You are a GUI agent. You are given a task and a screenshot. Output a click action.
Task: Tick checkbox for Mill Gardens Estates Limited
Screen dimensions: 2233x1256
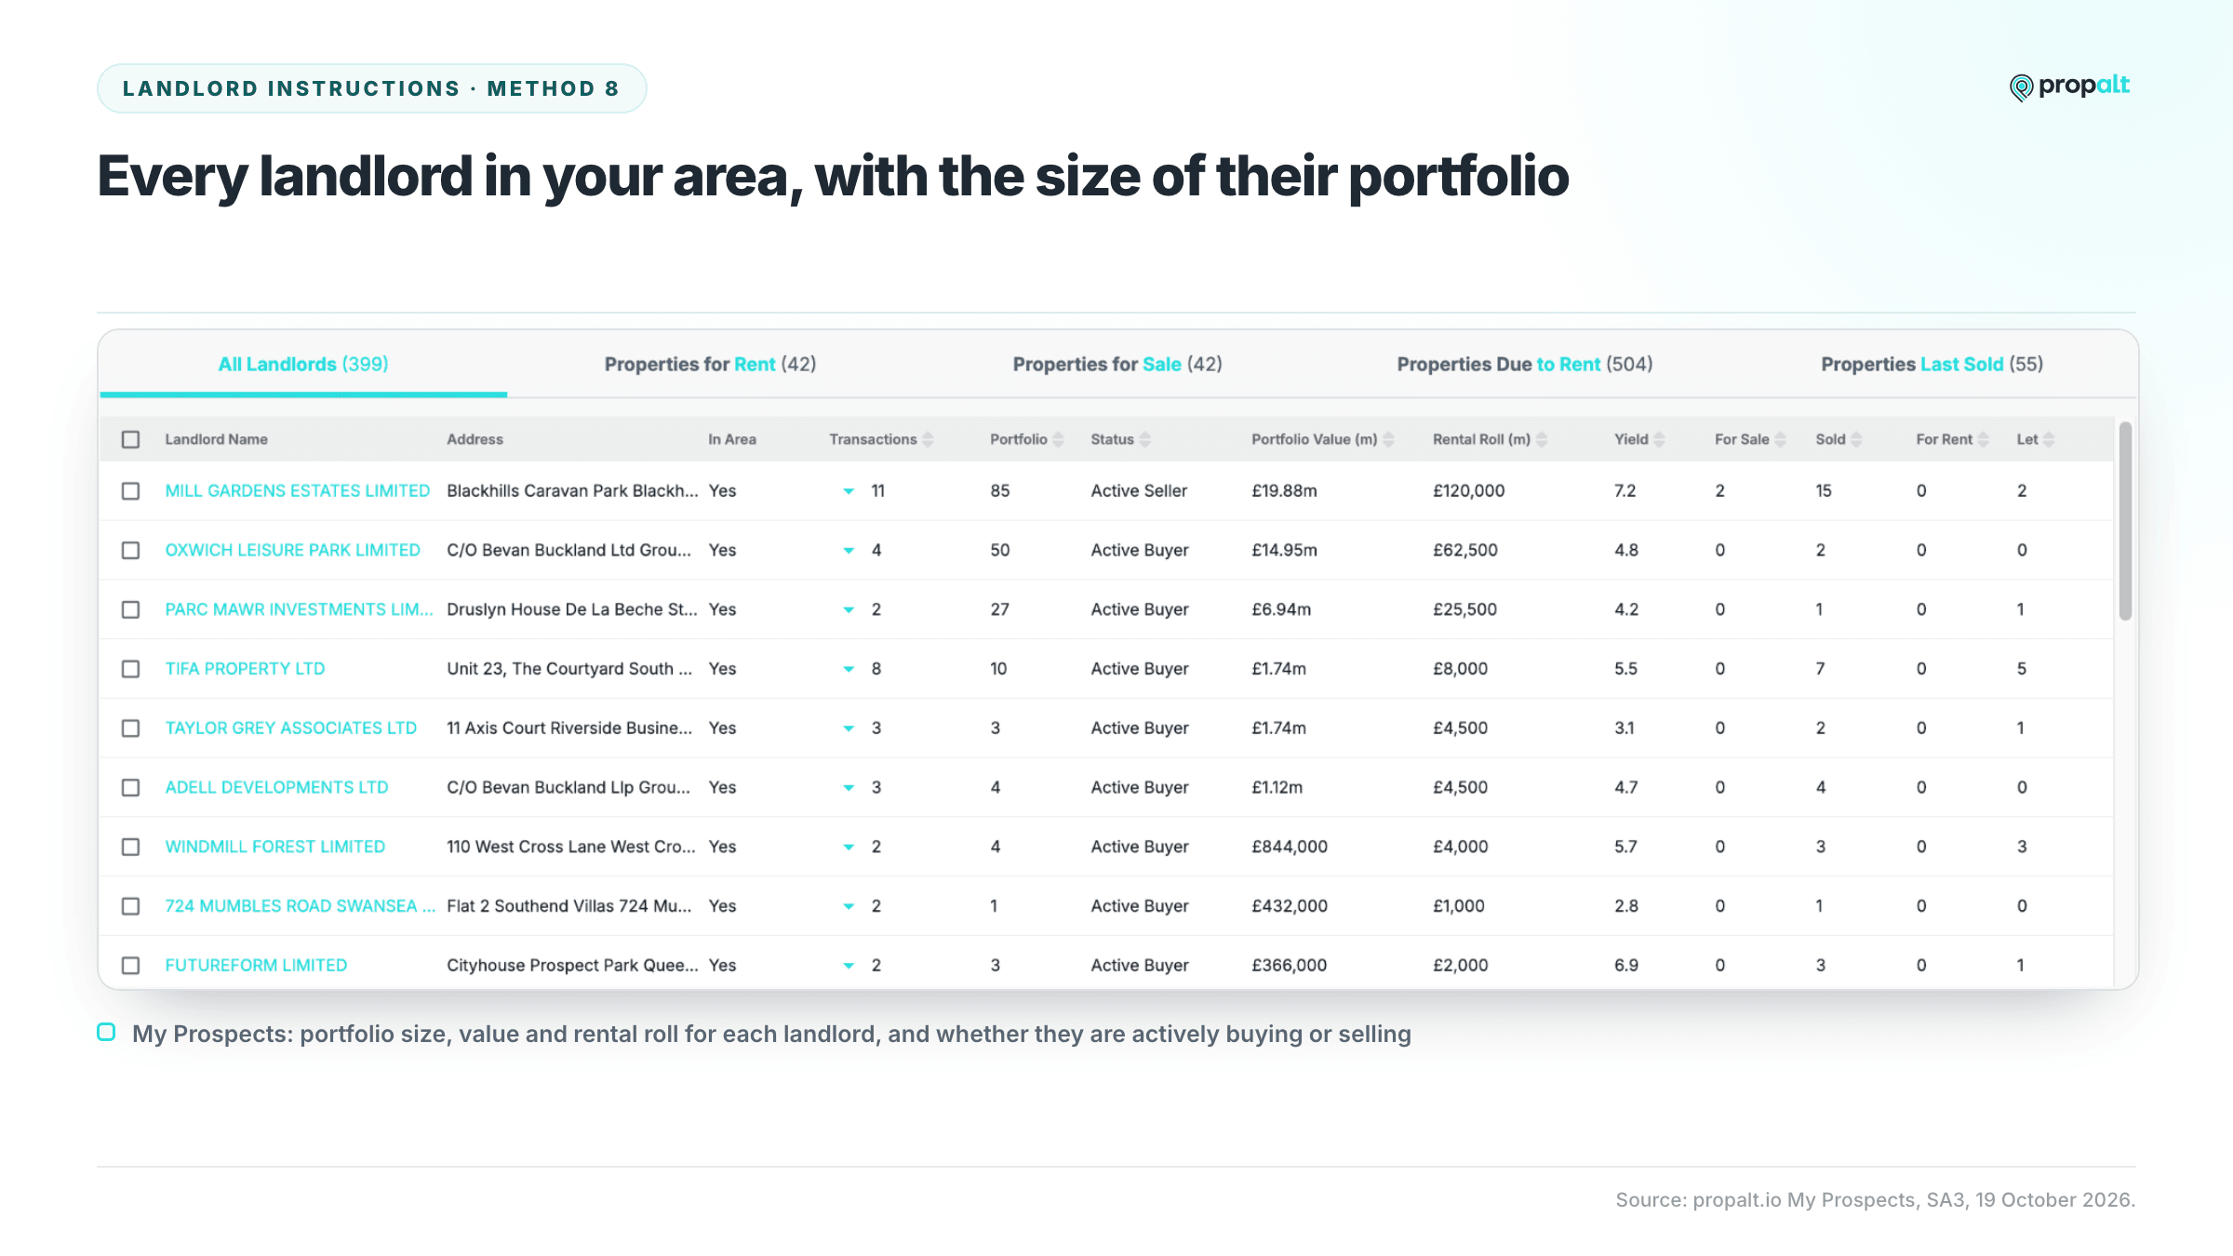click(x=131, y=490)
